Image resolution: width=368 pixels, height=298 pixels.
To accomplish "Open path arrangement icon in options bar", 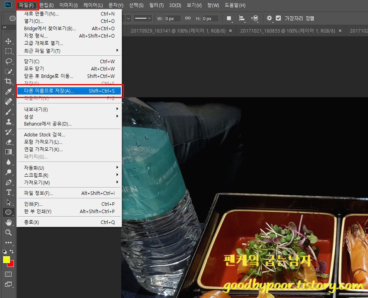I will tap(255, 18).
